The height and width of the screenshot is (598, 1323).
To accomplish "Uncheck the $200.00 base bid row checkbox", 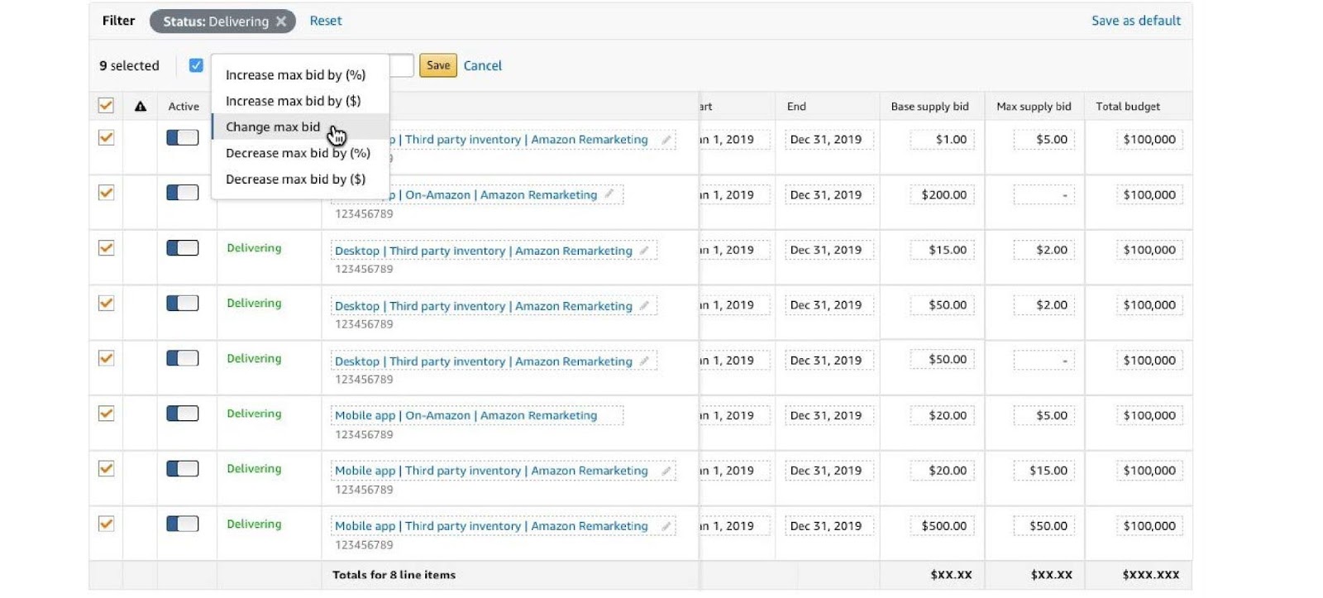I will click(106, 193).
